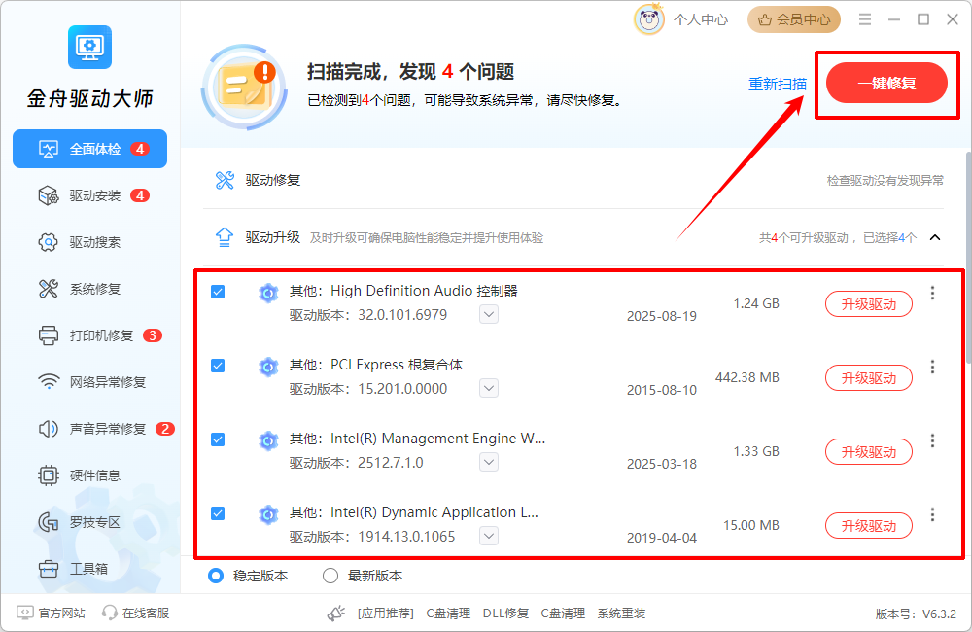Open the 全面体检 tab

click(x=89, y=149)
